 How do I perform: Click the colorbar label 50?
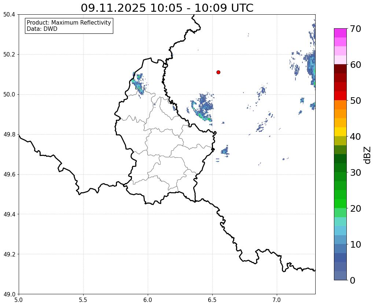356,101
